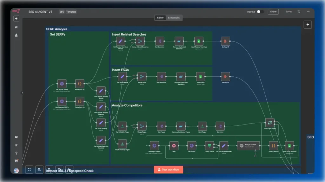This screenshot has width=325, height=182.
Task: Select the Check Status node
Action: tap(209, 146)
